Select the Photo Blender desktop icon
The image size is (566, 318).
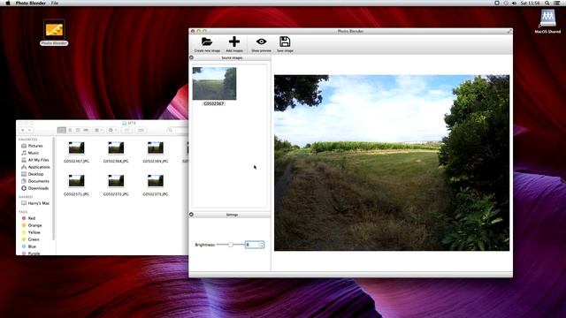click(x=54, y=29)
